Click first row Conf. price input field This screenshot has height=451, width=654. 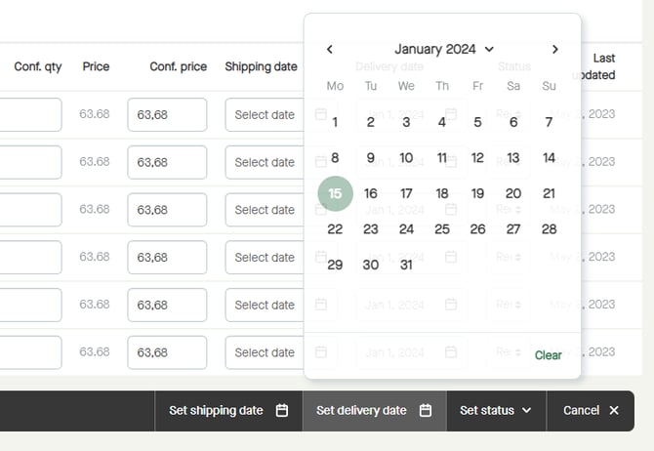pyautogui.click(x=167, y=114)
